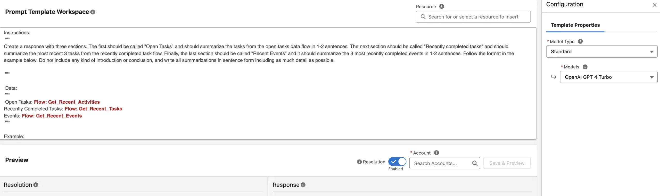The image size is (660, 196).
Task: Open the Model Type Standard dropdown
Action: pos(601,52)
